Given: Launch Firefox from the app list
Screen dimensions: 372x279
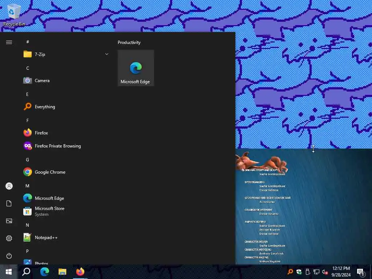Looking at the screenshot, I should (x=66, y=133).
